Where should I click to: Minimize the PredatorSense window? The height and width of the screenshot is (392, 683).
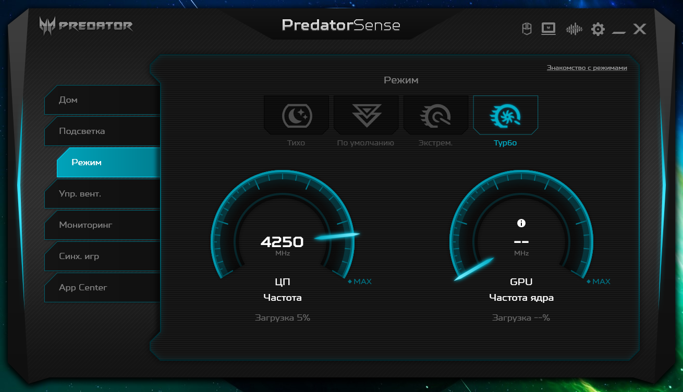click(x=619, y=32)
